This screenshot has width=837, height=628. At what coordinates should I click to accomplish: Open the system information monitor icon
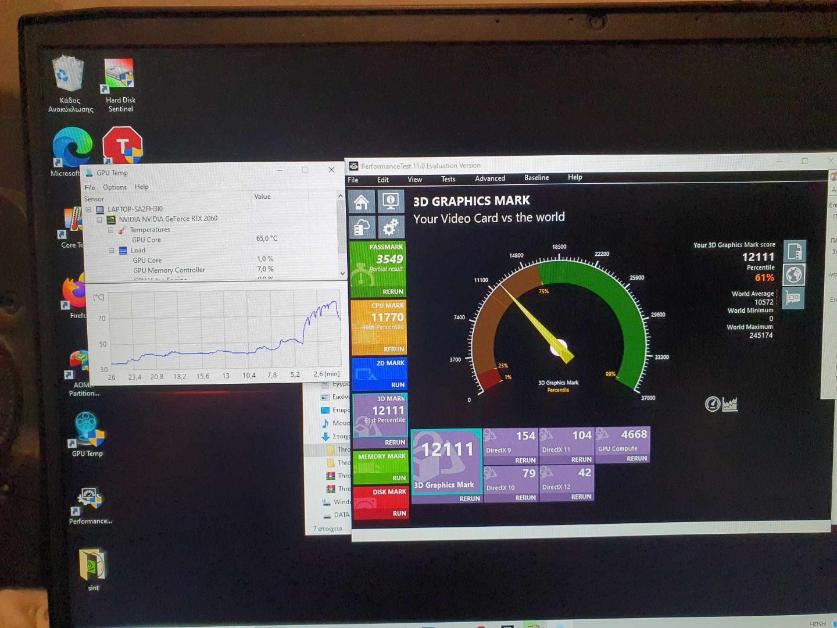[391, 202]
